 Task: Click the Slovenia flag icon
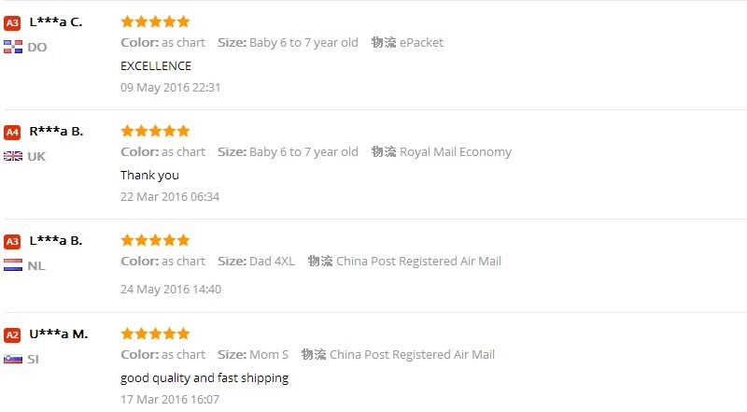(x=13, y=359)
